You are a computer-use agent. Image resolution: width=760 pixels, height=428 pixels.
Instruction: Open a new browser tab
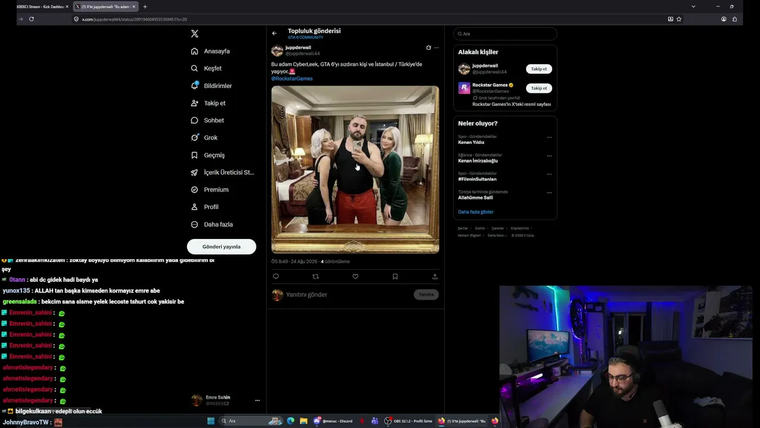[145, 7]
